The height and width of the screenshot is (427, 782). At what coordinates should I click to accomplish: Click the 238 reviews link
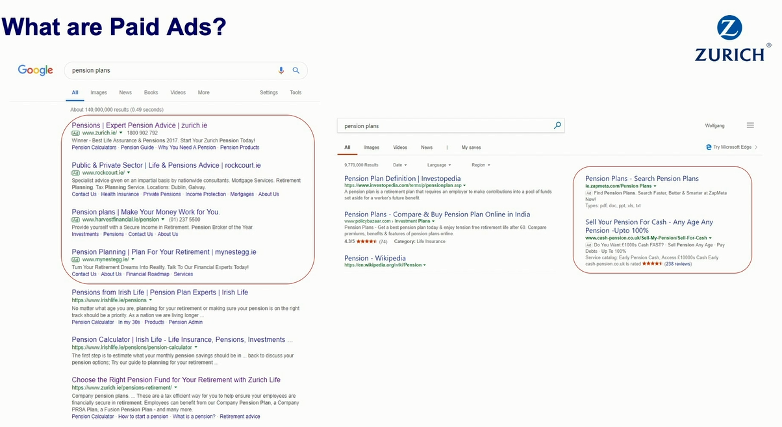(x=678, y=264)
